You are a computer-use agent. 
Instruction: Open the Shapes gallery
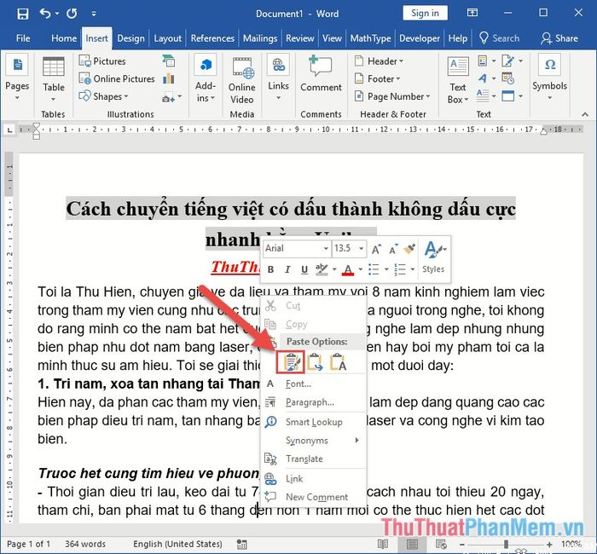click(103, 96)
